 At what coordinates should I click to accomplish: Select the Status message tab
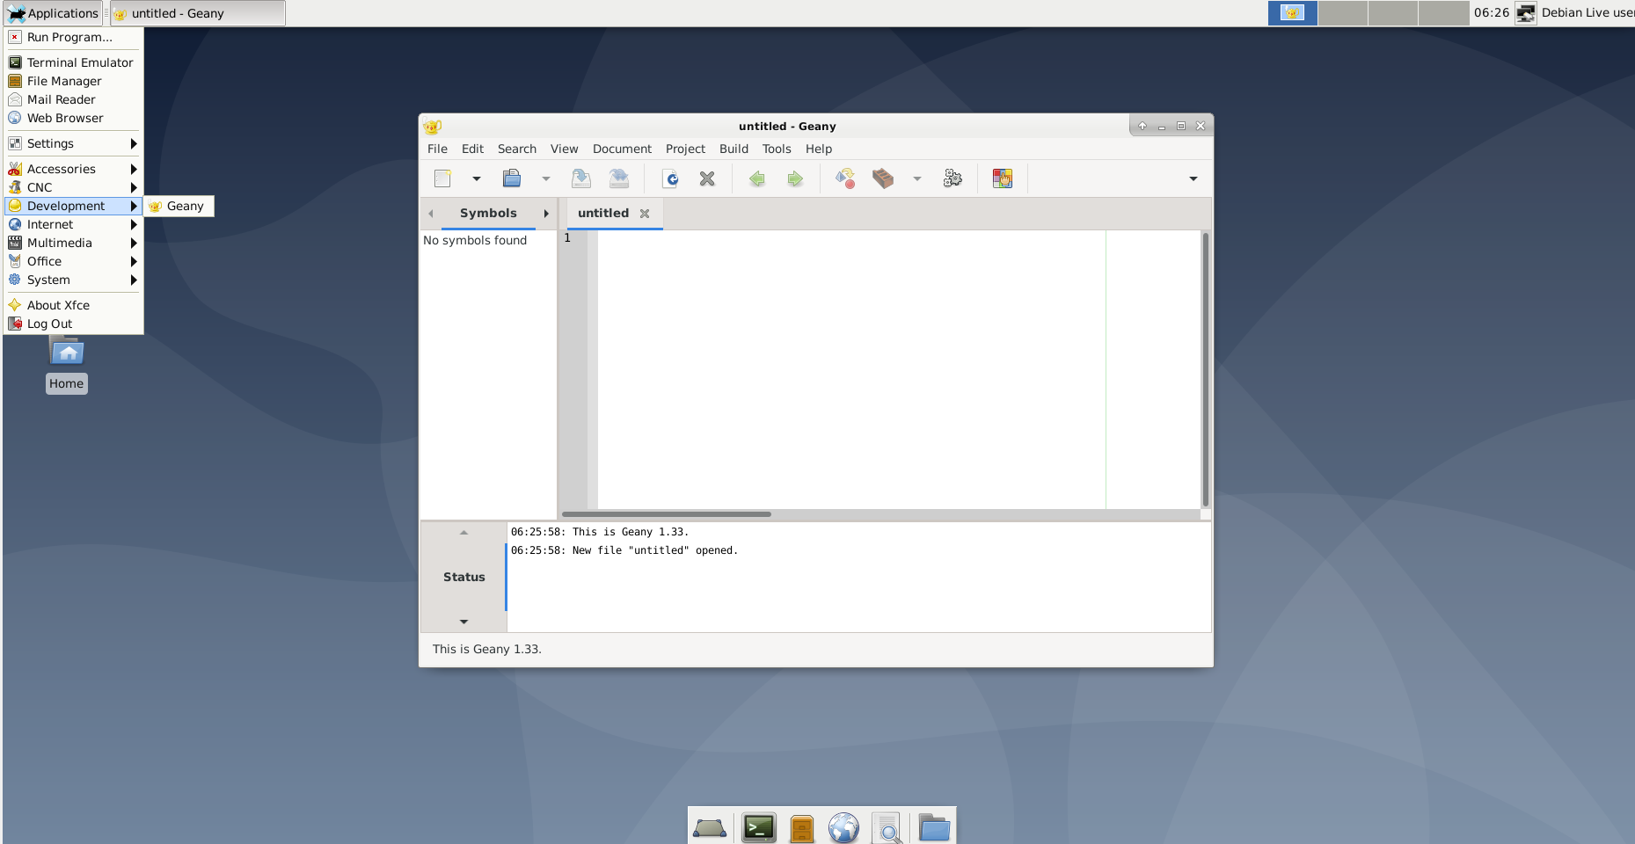coord(463,577)
